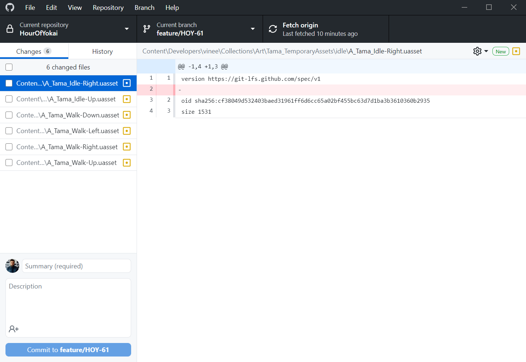Check the A_Tama_Idle-Up.uasset checkbox
The width and height of the screenshot is (526, 362).
pos(9,99)
